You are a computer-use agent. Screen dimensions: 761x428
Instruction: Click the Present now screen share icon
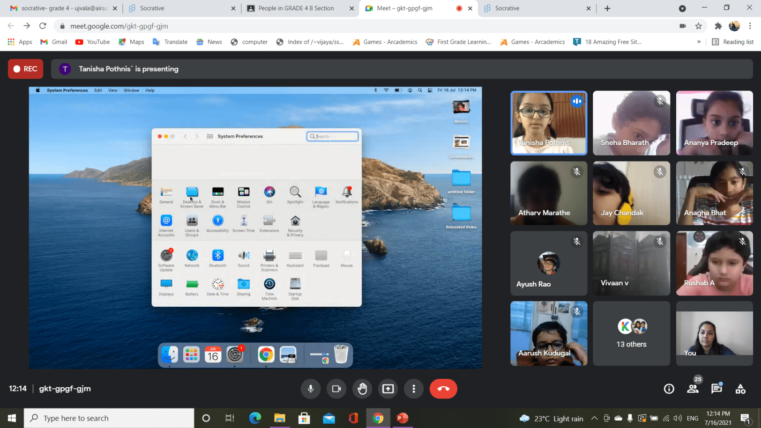[x=388, y=389]
